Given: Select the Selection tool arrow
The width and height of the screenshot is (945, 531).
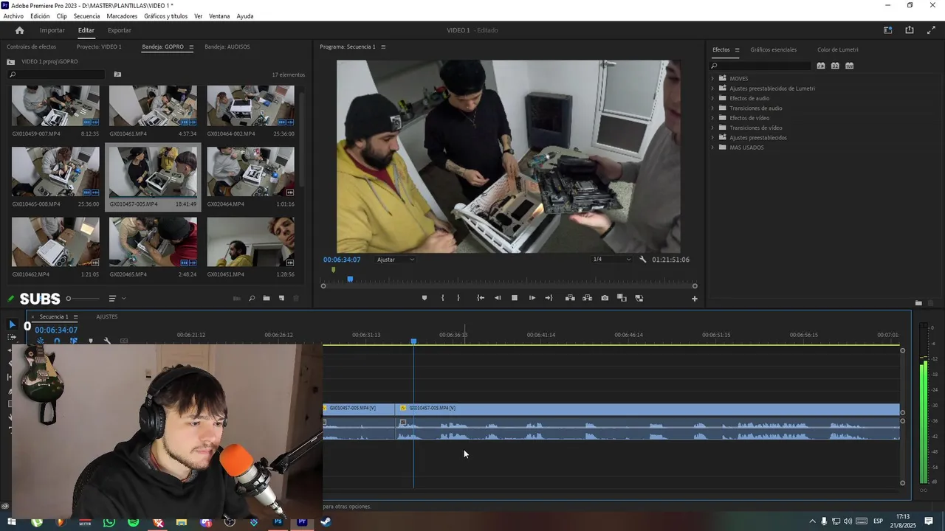Looking at the screenshot, I should [12, 324].
